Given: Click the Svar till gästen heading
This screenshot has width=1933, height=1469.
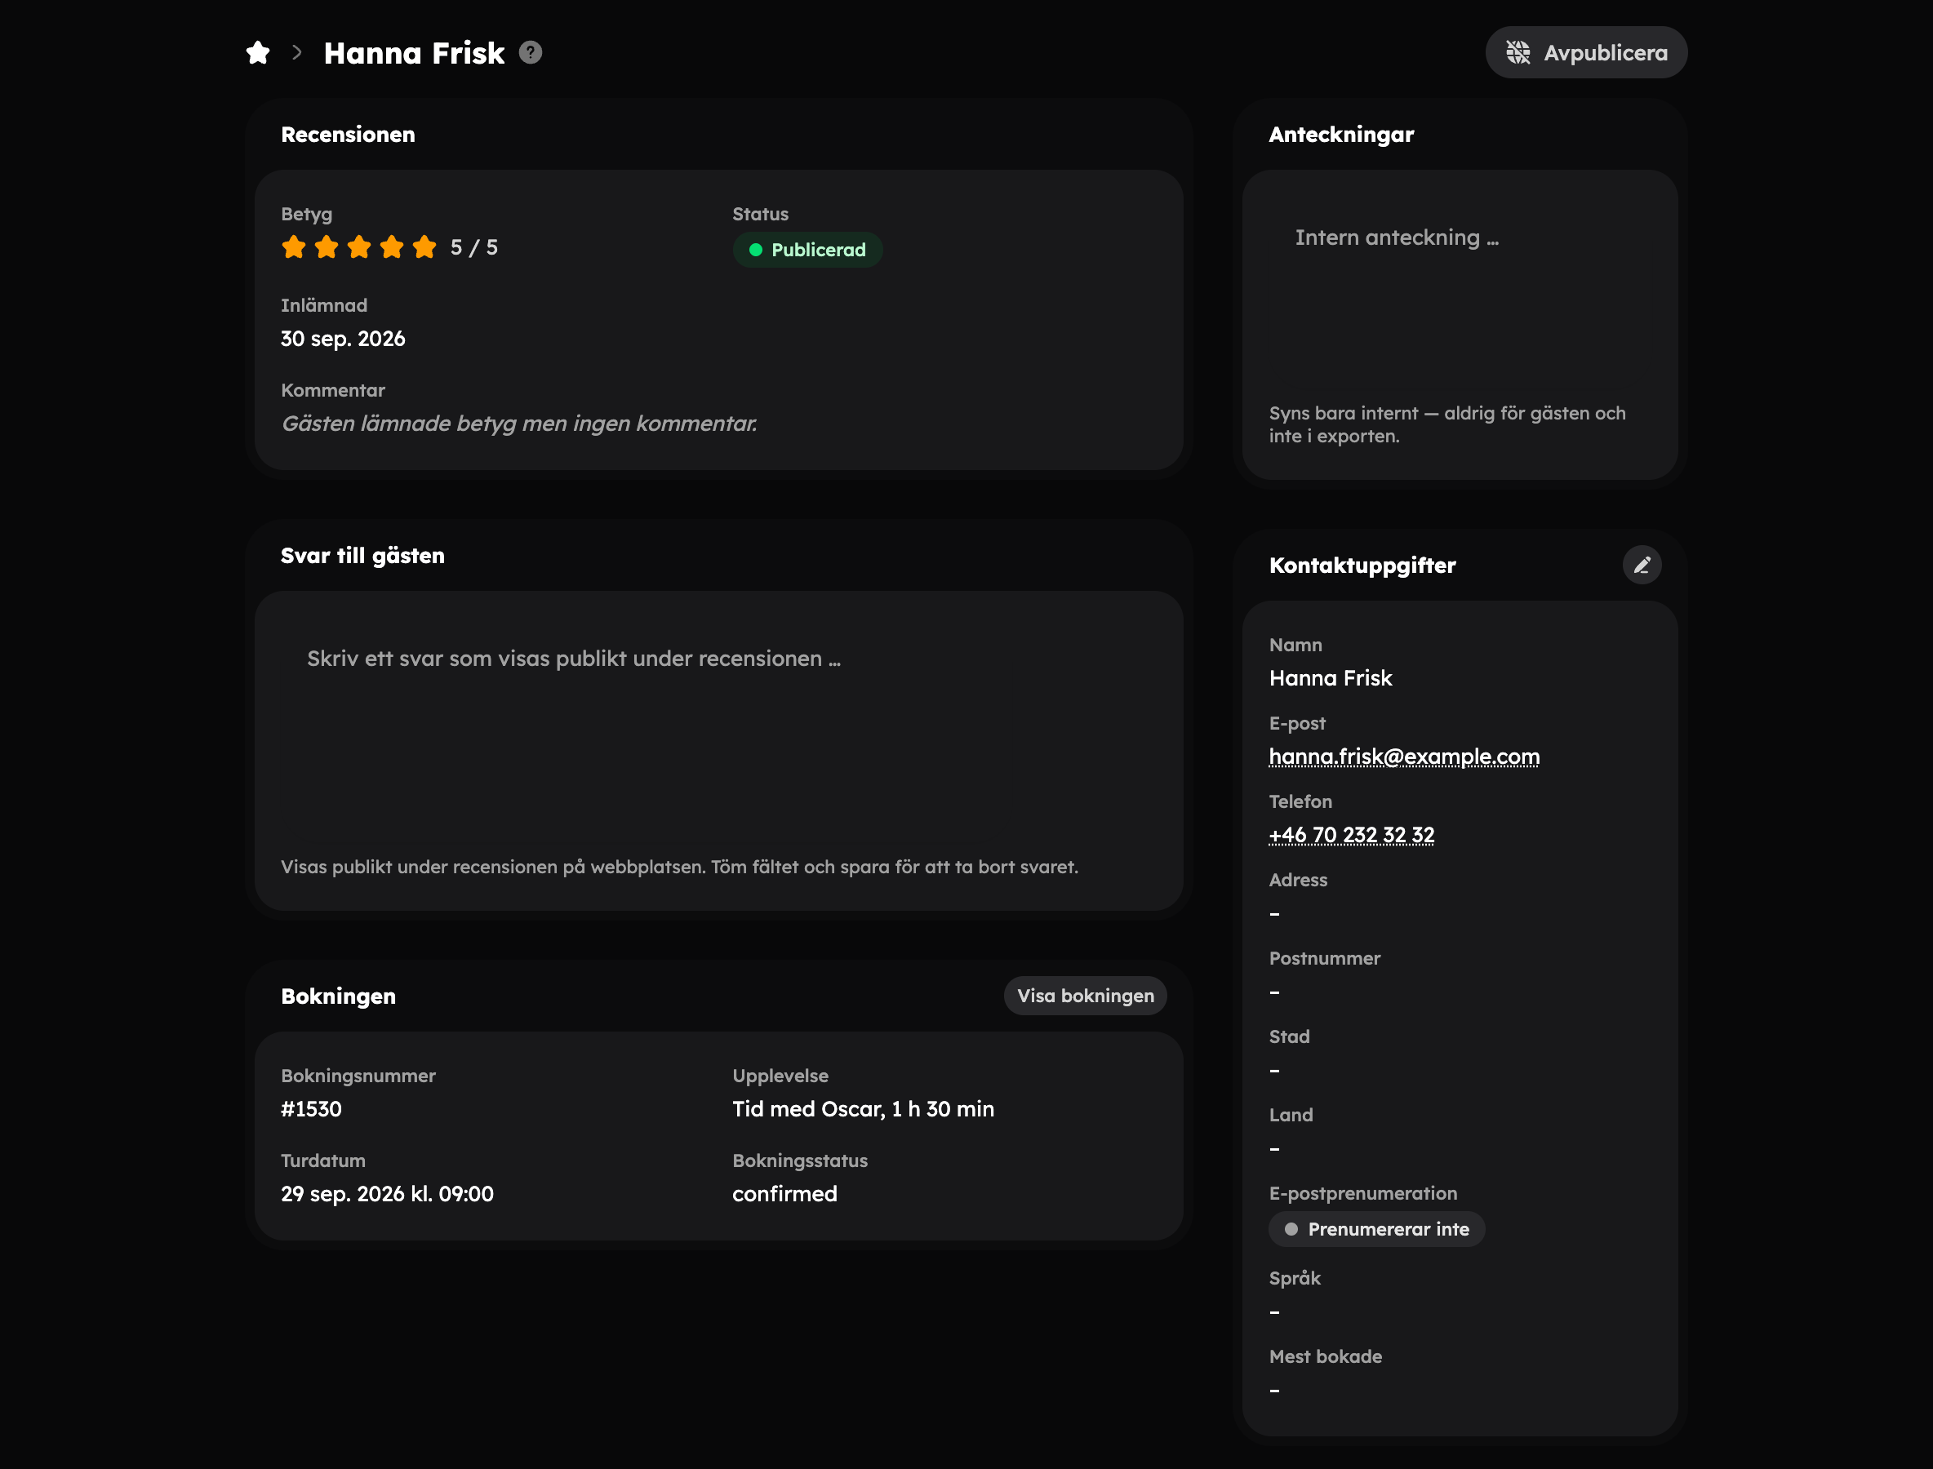Looking at the screenshot, I should point(362,555).
